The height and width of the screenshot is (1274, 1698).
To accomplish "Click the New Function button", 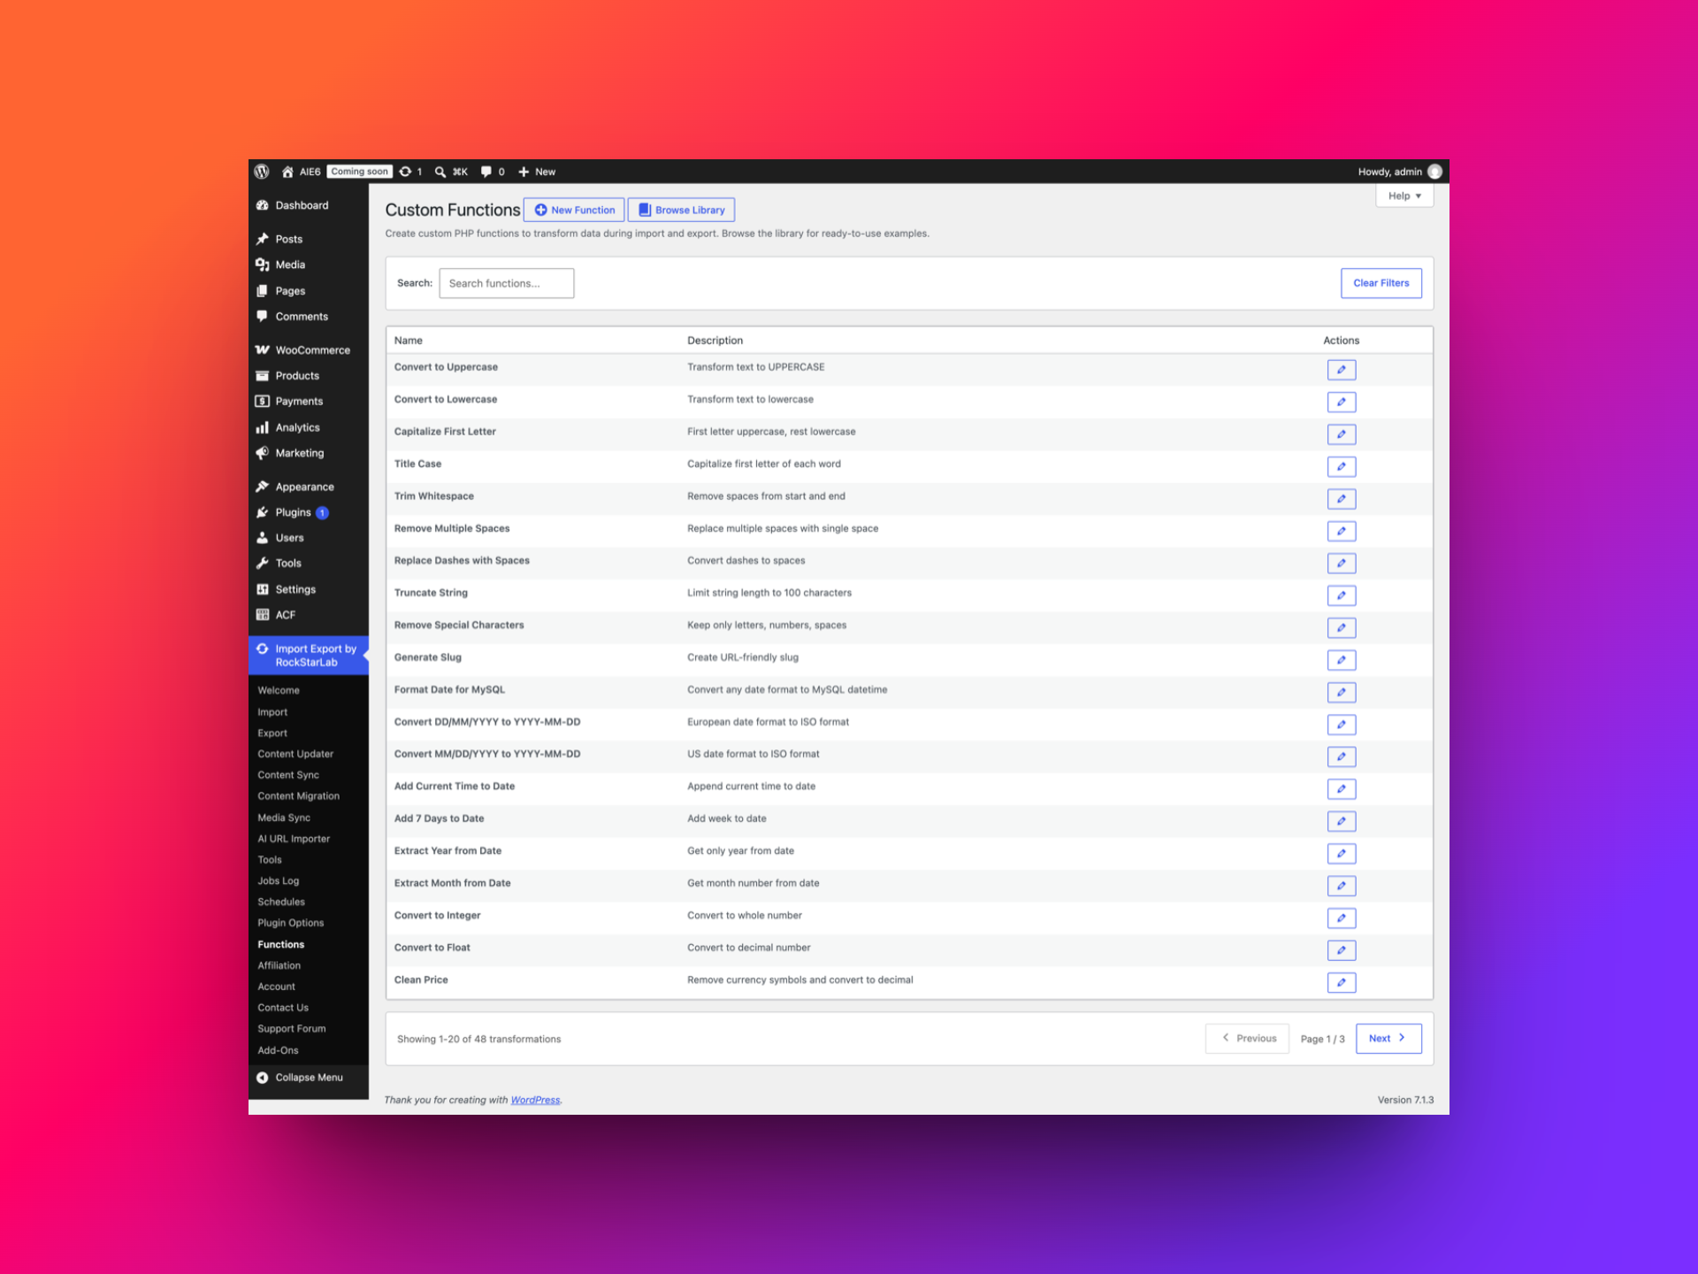I will click(574, 210).
